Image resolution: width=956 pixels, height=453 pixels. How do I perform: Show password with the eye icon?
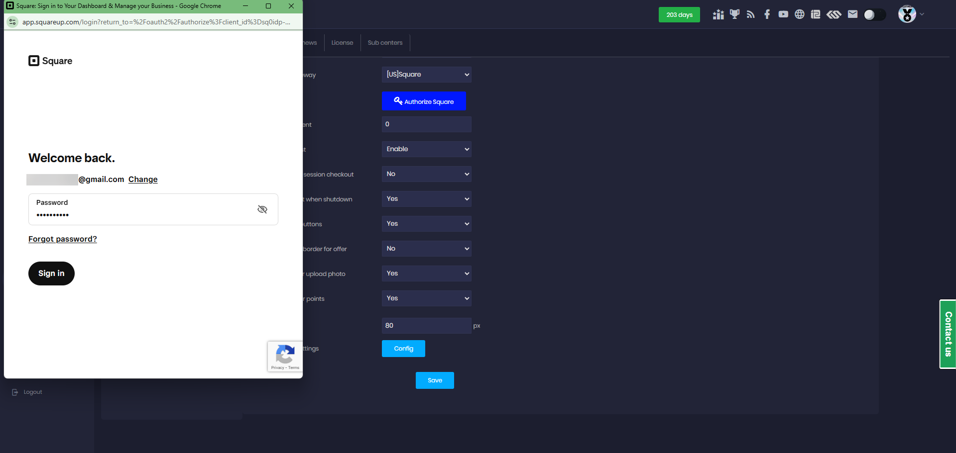262,209
